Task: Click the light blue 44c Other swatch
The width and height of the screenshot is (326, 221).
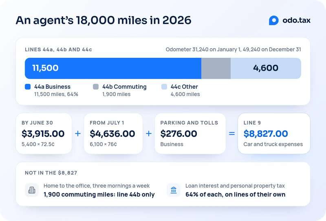Action: (164, 87)
